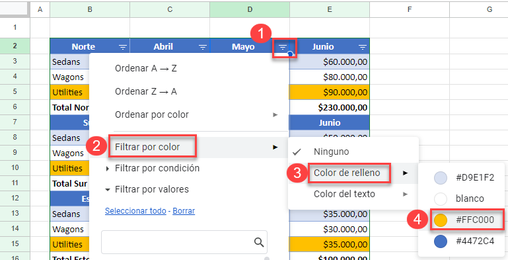The width and height of the screenshot is (508, 260).
Task: Select column G header
Action: pyautogui.click(x=479, y=9)
